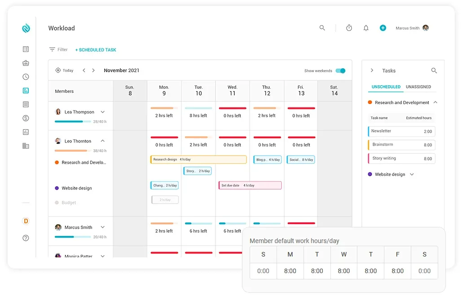Click the Clockify-style logo at top of sidebar
This screenshot has width=462, height=300.
coord(26,28)
